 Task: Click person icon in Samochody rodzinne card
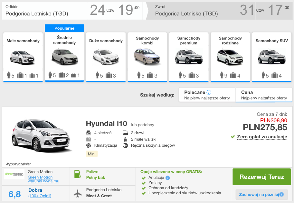pyautogui.click(x=222, y=75)
